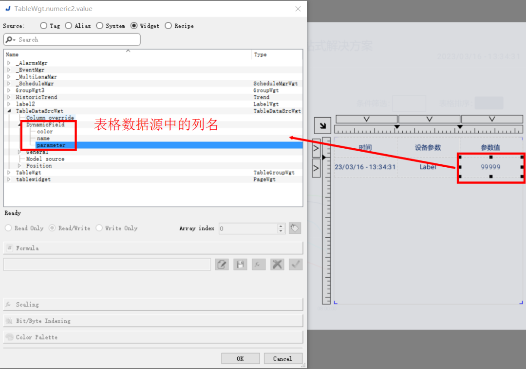Choose Read/Write access mode
The width and height of the screenshot is (526, 369).
tap(52, 228)
